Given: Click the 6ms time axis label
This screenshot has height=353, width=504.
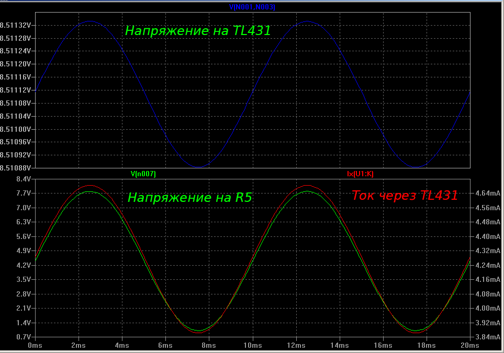Looking at the screenshot, I should point(165,346).
